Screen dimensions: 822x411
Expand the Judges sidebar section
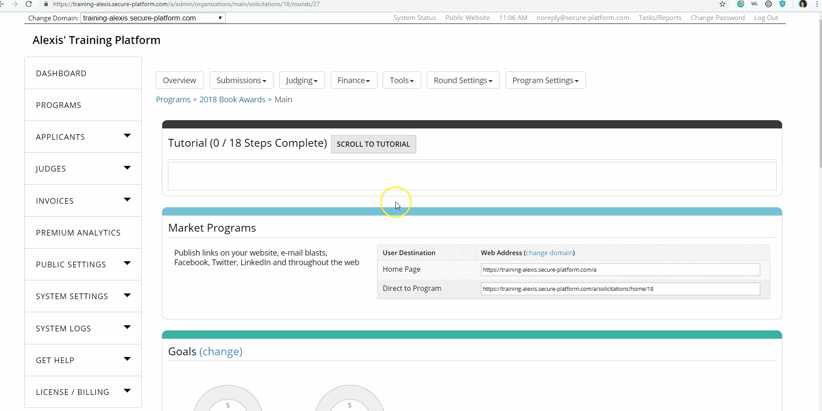pos(127,168)
